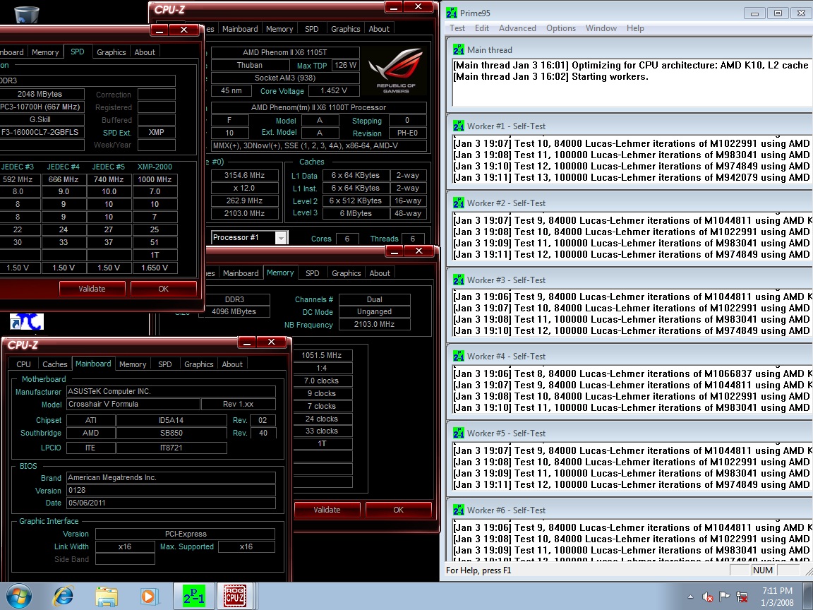Click the Worker #1 Self-Test window icon

[x=458, y=126]
